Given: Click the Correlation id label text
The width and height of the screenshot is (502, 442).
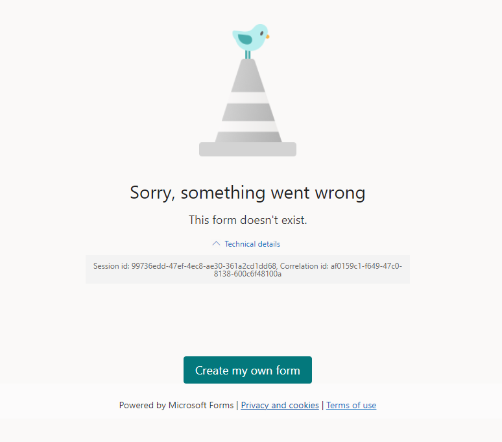Looking at the screenshot, I should tap(304, 266).
